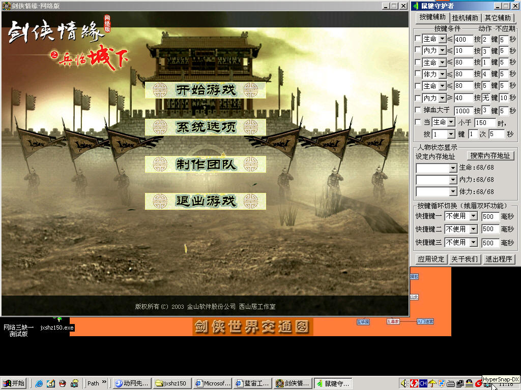Switch to the jxshz150 folder taskbar button
Screen dimensions: 521x390
tap(172, 383)
